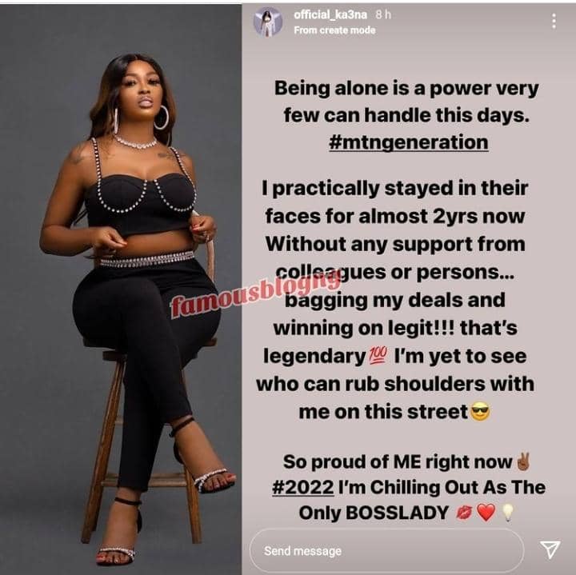Visit the official_ka3na username link
The image size is (576, 575).
[x=330, y=14]
